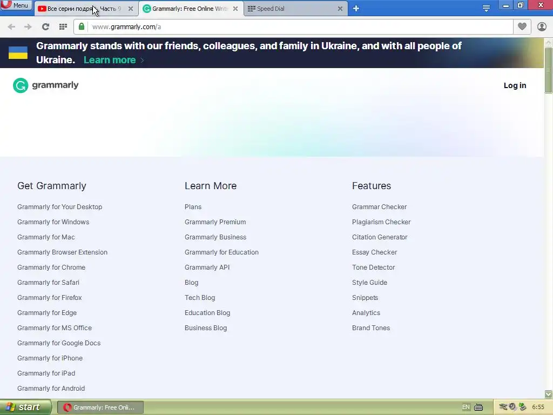Click the page scrollbar down arrow
The width and height of the screenshot is (553, 415).
(x=549, y=394)
